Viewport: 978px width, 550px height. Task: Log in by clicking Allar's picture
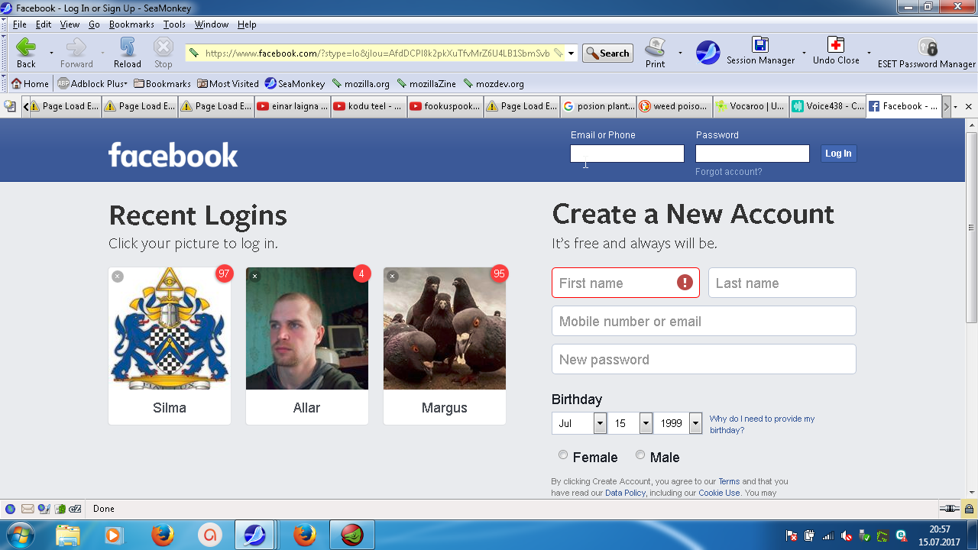point(307,328)
